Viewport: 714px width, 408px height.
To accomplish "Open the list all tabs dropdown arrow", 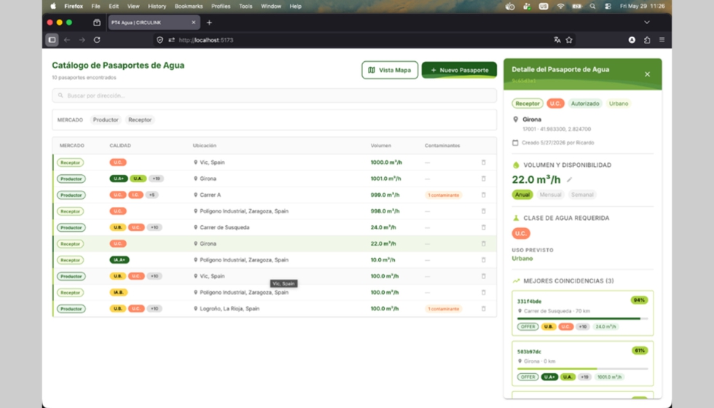I will pyautogui.click(x=647, y=23).
